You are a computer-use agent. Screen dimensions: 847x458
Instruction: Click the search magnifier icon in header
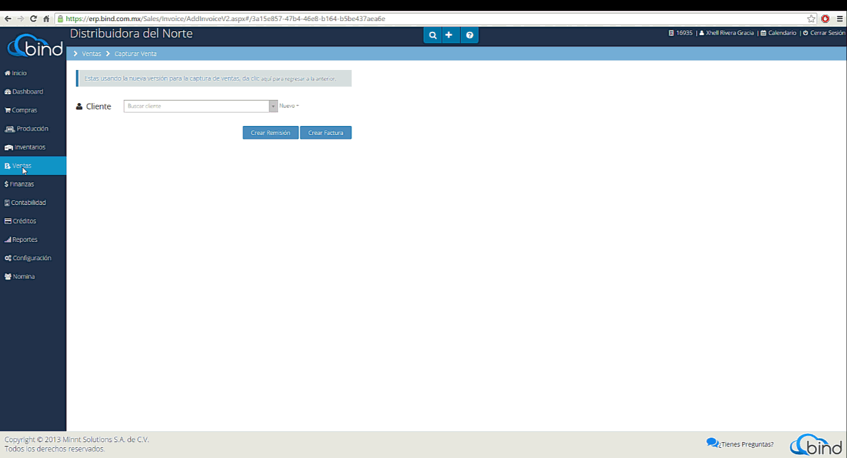[x=432, y=35]
